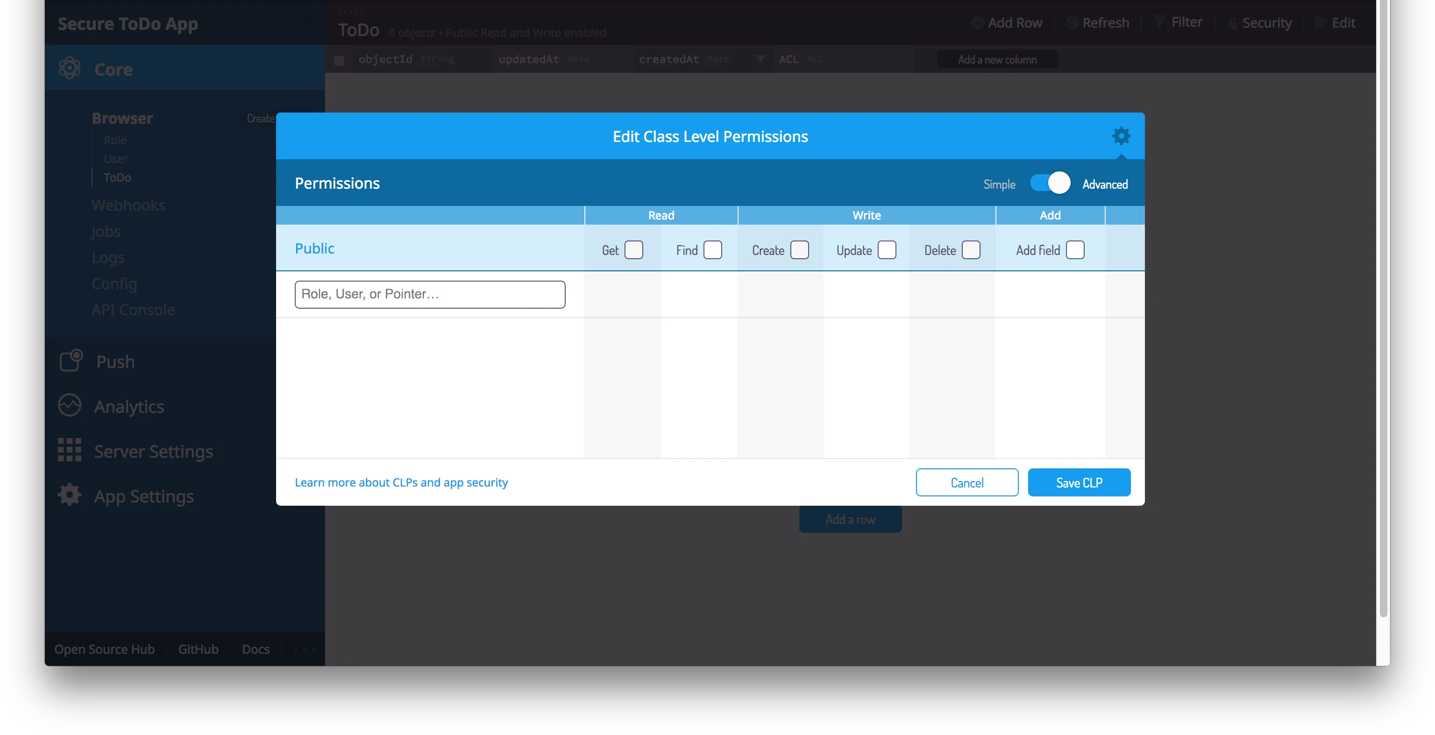The width and height of the screenshot is (1435, 735).
Task: Check the Public Delete permission
Action: 971,250
